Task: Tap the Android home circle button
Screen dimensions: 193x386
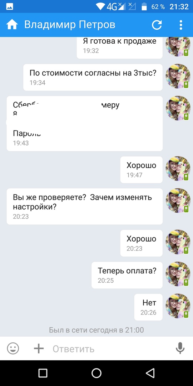Action: (96, 373)
